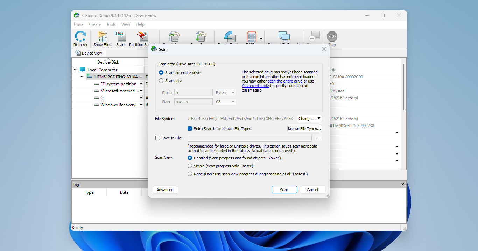The image size is (478, 251).
Task: Click the Refresh toolbar icon
Action: (x=80, y=36)
